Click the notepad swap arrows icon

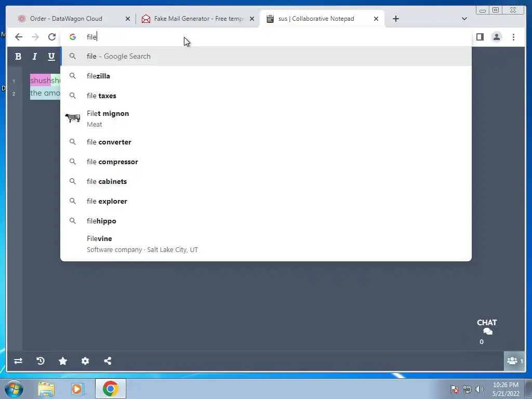pos(18,361)
